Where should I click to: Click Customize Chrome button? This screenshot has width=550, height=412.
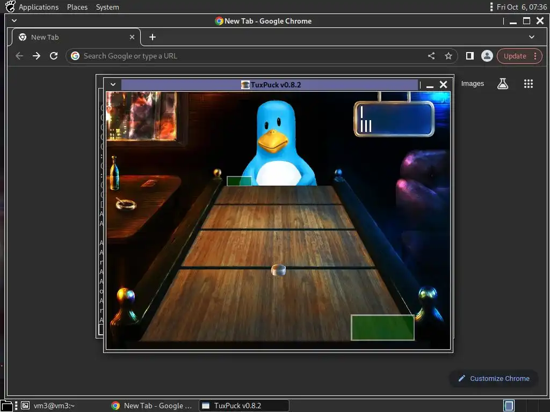click(x=494, y=378)
